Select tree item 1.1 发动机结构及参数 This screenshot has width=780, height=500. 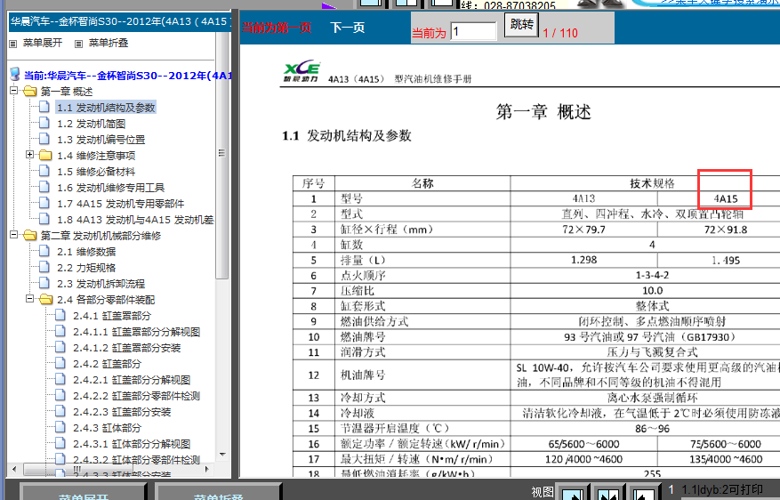(x=106, y=108)
